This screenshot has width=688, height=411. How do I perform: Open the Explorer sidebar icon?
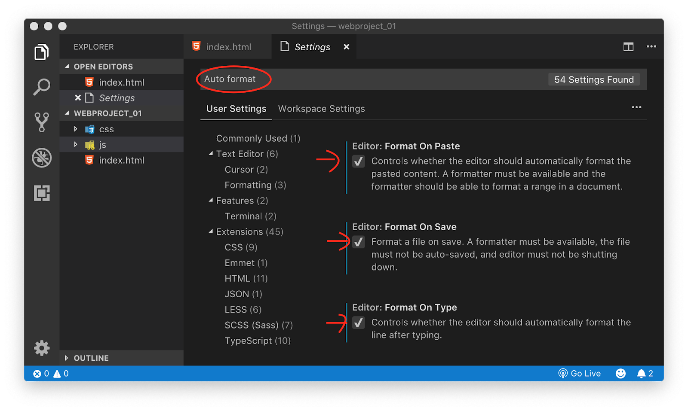tap(41, 52)
